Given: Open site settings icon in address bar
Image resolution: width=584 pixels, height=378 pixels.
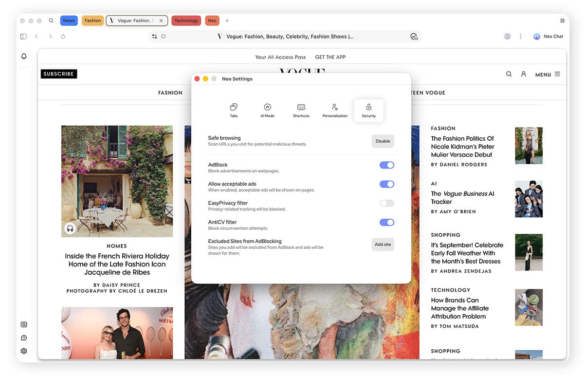Looking at the screenshot, I should [155, 37].
